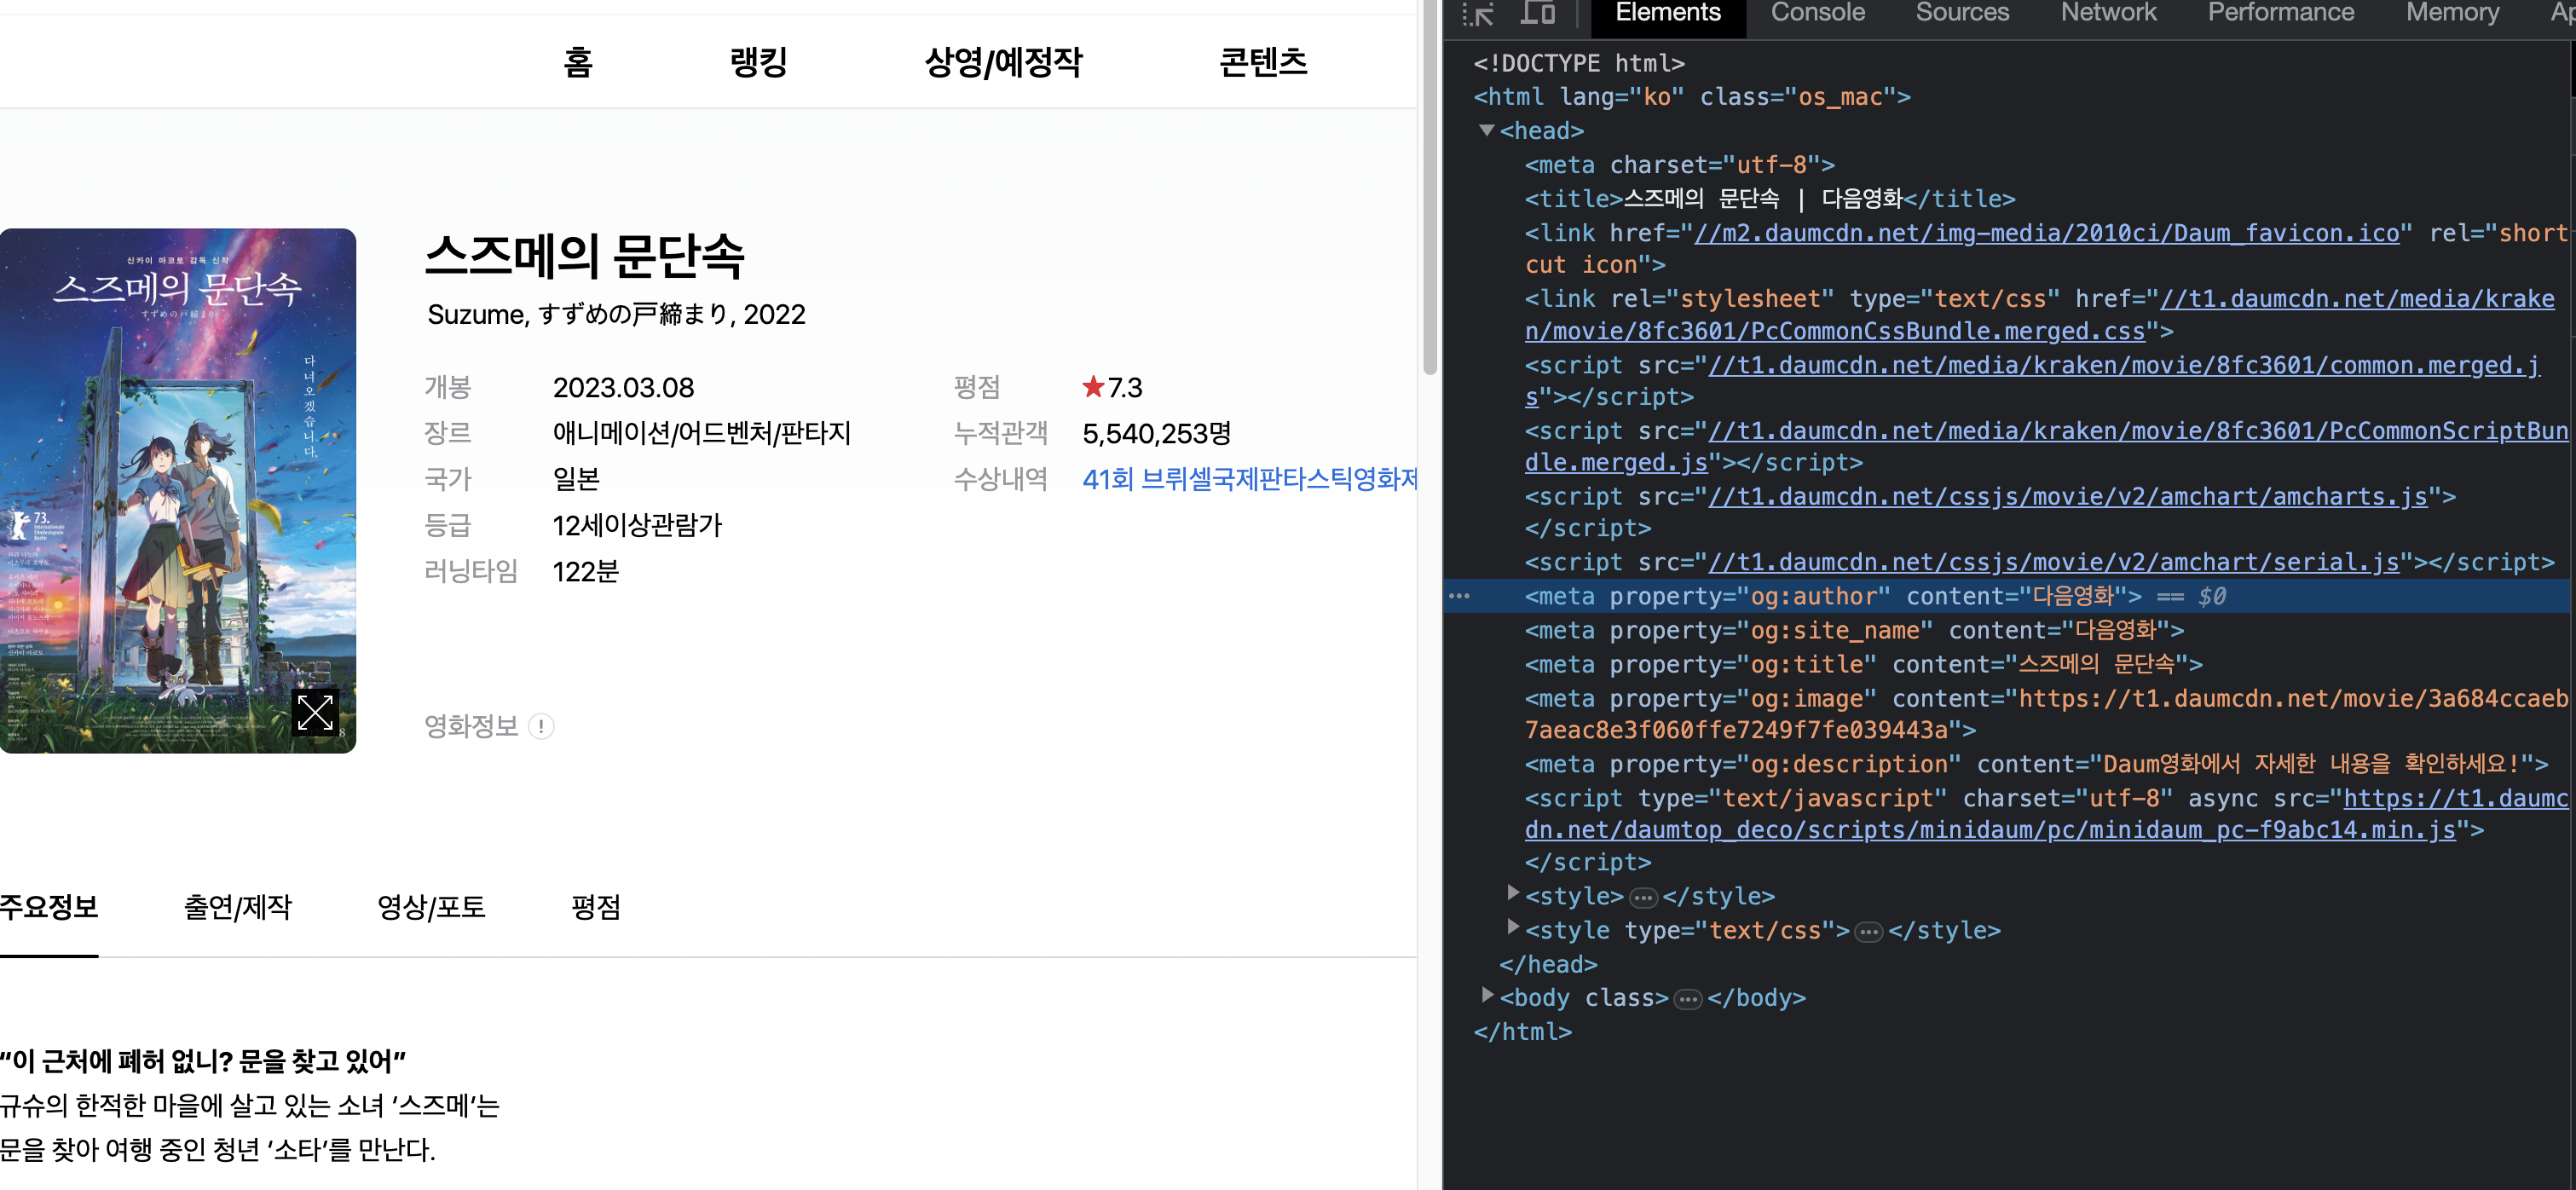Open the Network panel tab

tap(2108, 13)
